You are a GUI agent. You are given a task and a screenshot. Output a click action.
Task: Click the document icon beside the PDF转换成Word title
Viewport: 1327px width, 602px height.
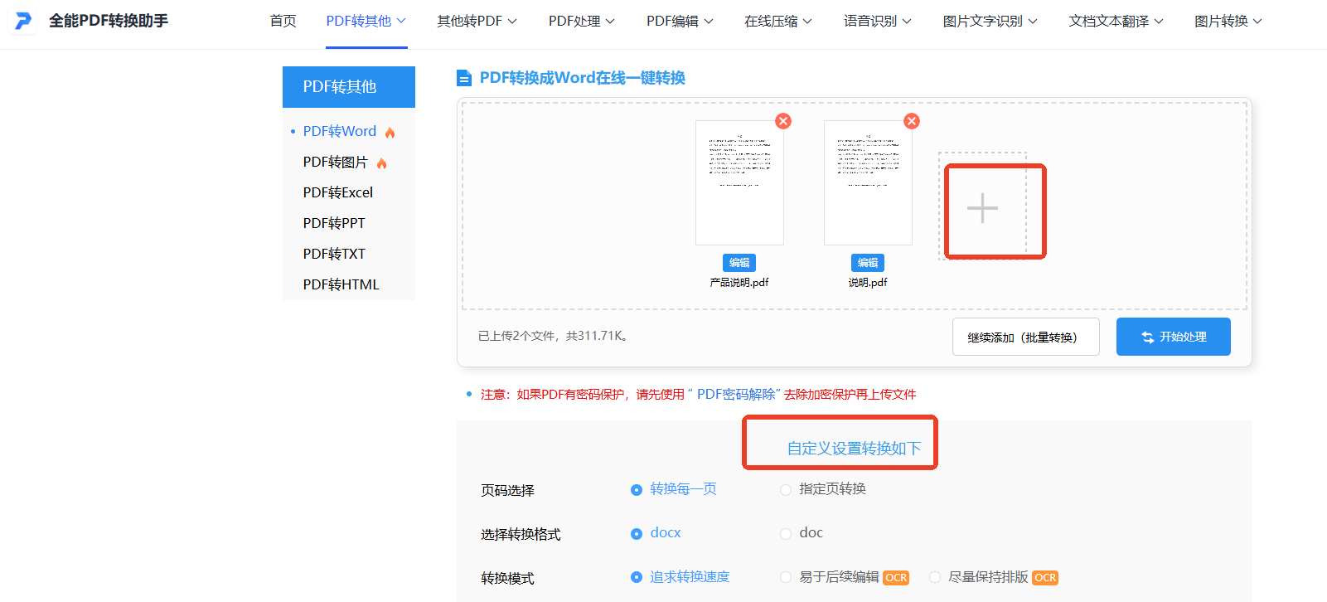464,79
